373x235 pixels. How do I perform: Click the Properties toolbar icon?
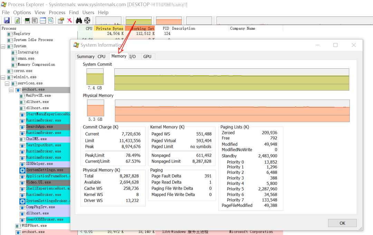click(x=61, y=21)
